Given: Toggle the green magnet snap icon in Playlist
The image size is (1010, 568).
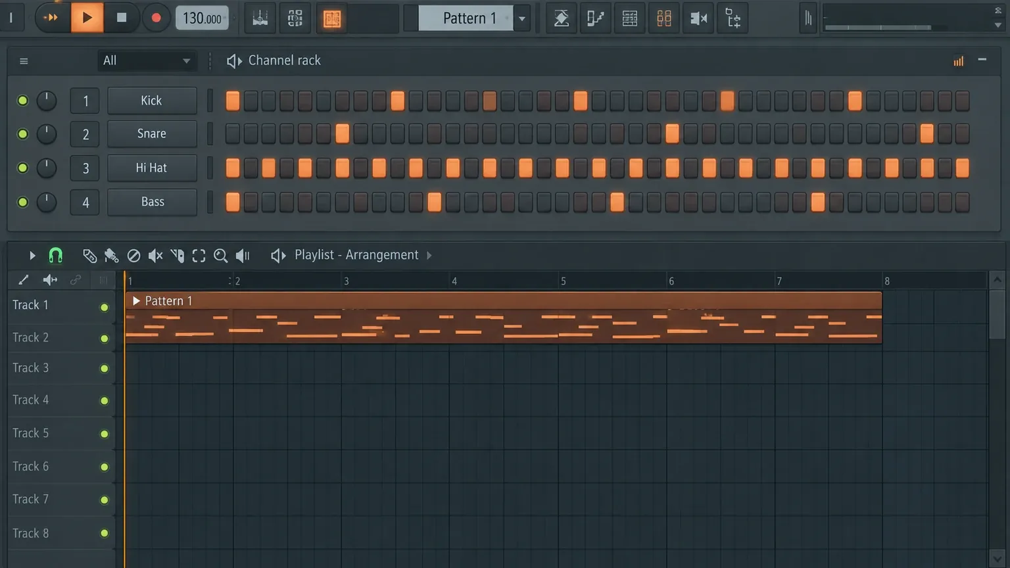Looking at the screenshot, I should [x=56, y=255].
